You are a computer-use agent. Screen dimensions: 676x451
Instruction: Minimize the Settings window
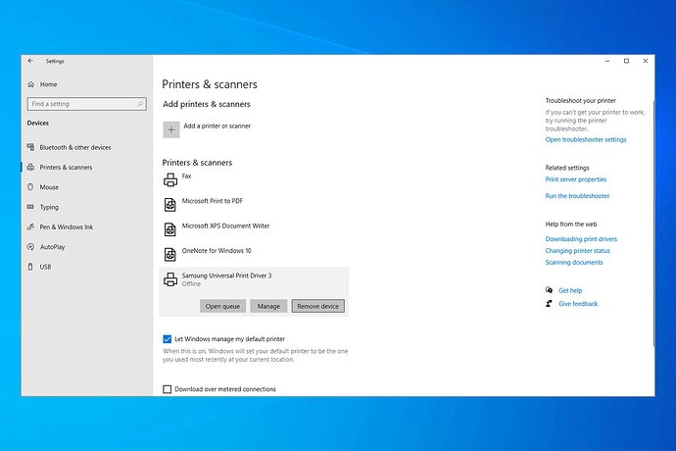[607, 61]
